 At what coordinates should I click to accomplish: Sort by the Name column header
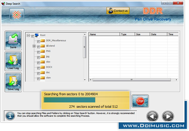pos(104,34)
